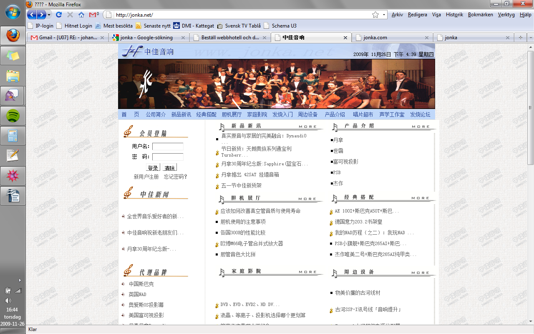Open Spotify from the taskbar
This screenshot has width=534, height=334.
13,116
